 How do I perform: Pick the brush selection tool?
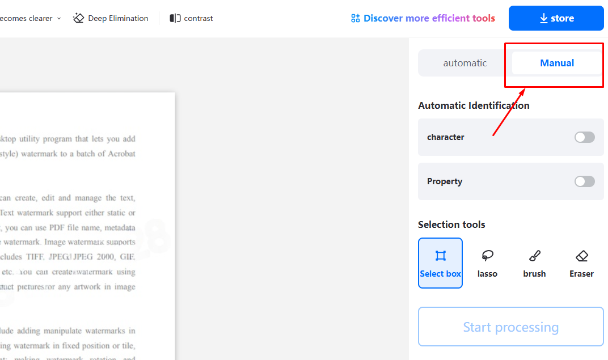534,263
